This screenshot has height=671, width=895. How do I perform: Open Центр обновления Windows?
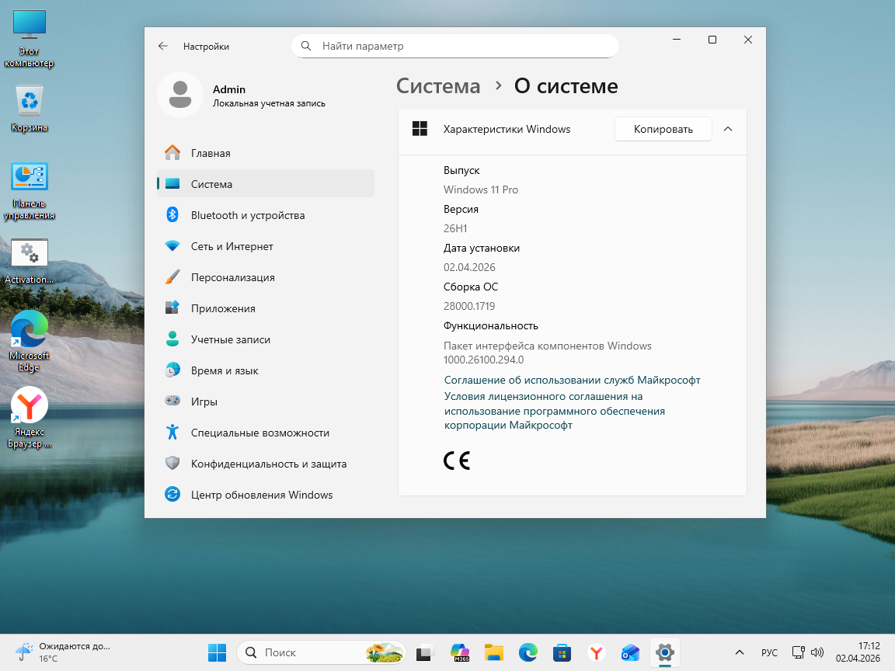coord(261,495)
